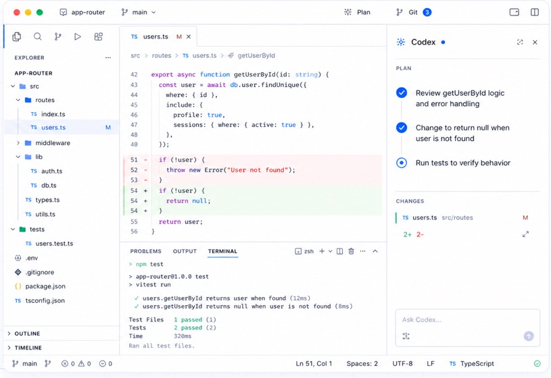The image size is (551, 378).
Task: Collapse the tests folder
Action: (x=13, y=230)
